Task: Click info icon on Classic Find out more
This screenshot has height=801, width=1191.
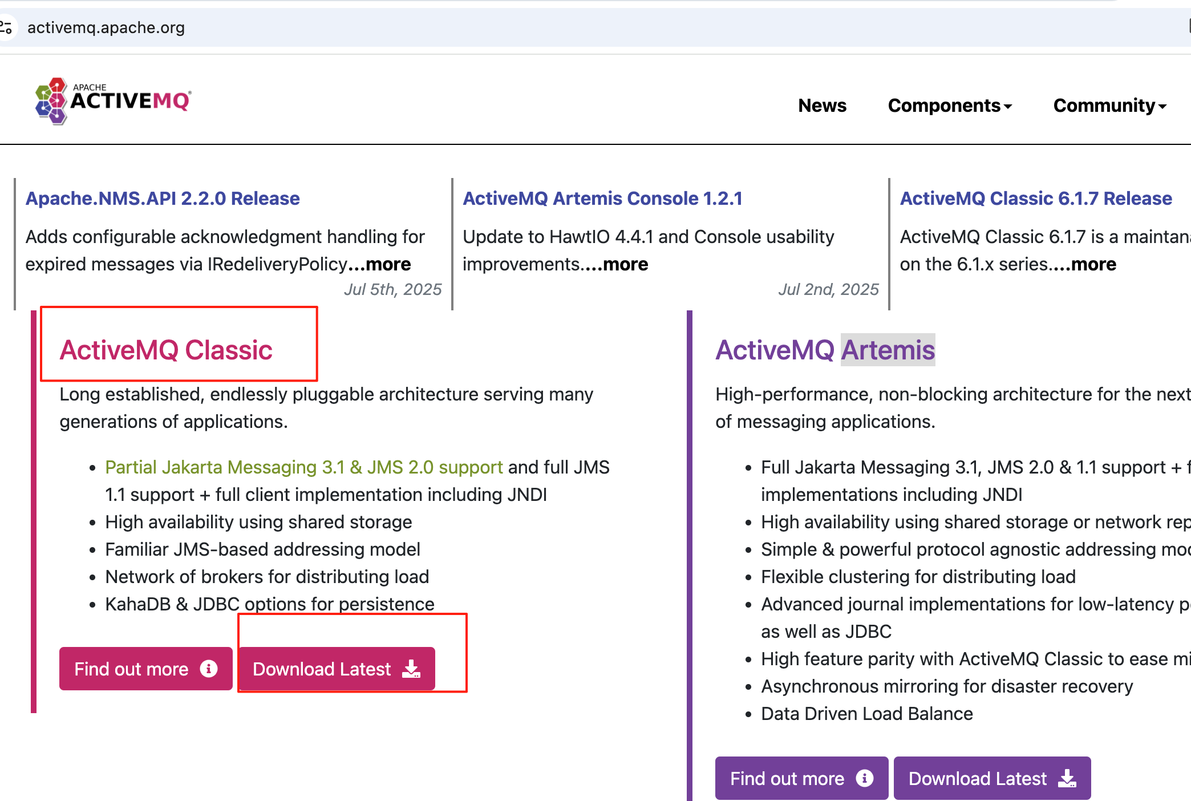Action: tap(209, 669)
